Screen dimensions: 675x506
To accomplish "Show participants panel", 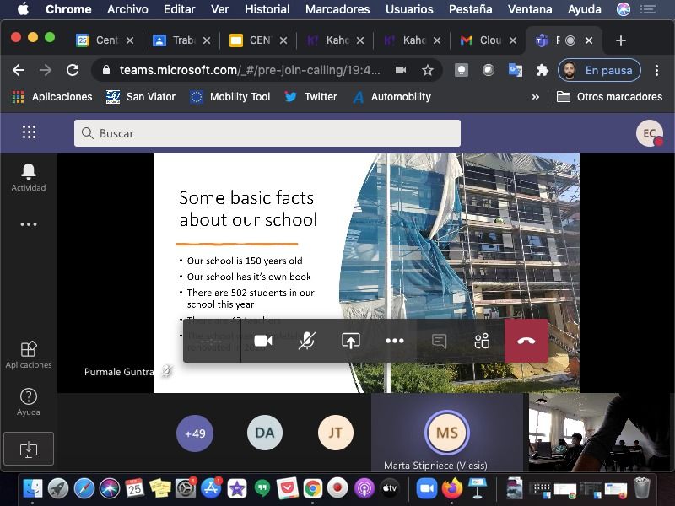I will click(x=482, y=341).
